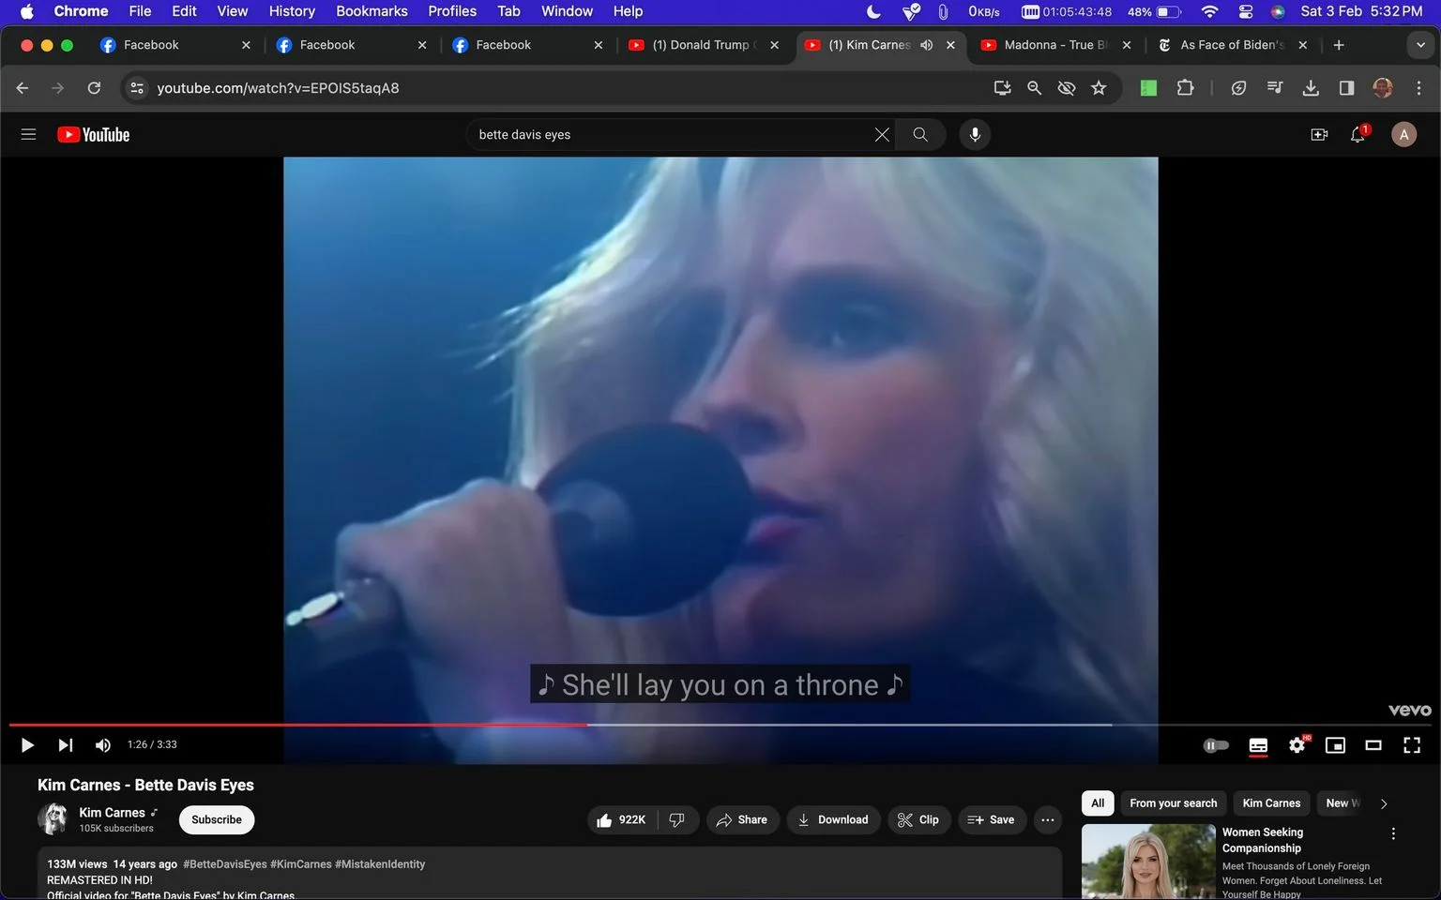Dislike this video

point(676,820)
